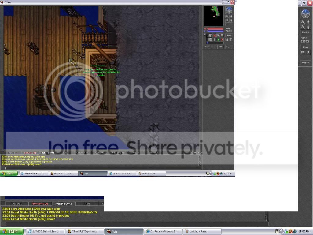The image size is (313, 235).
Task: Switch to 'XMMED Ball = Life' on the bottom taskbar
Action: pos(46,231)
